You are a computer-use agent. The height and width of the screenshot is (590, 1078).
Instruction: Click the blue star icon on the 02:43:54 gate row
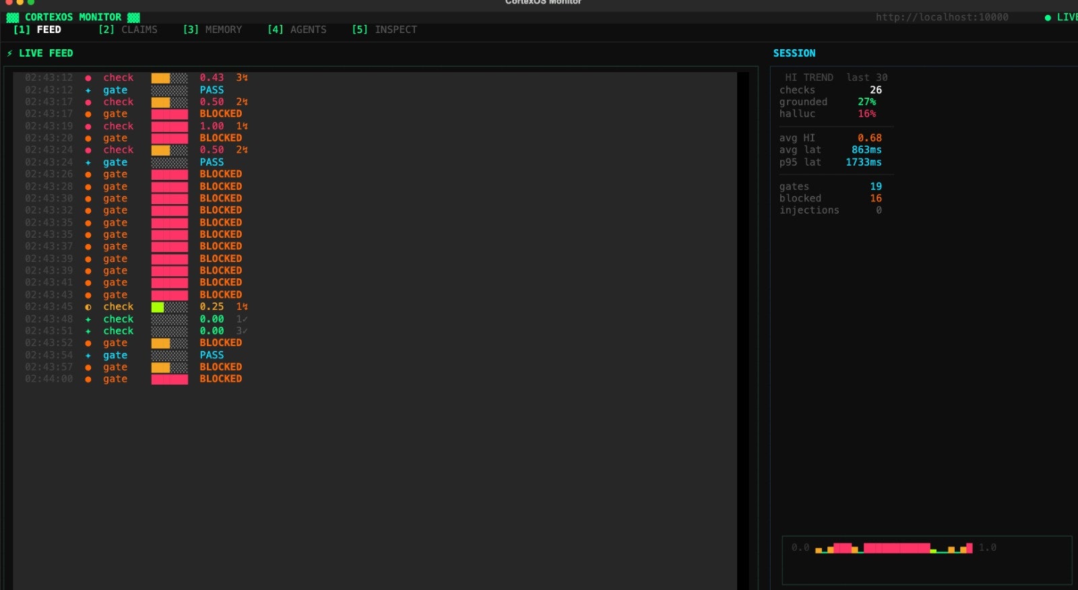click(x=88, y=356)
